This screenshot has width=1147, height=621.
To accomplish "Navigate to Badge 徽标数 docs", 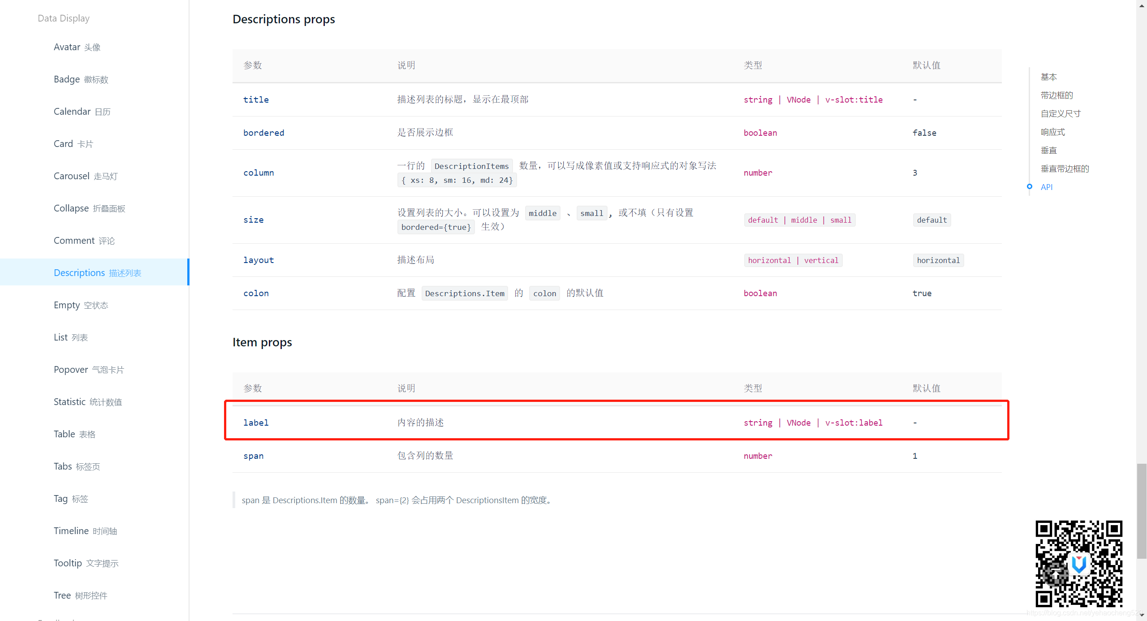I will (81, 79).
